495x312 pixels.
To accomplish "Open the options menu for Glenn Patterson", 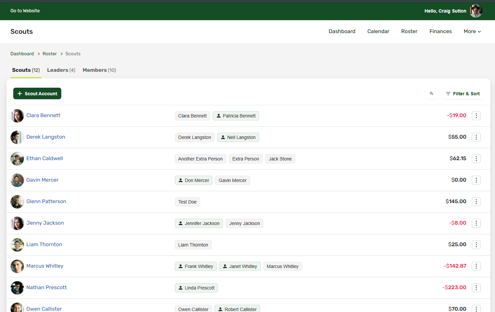I will click(476, 201).
